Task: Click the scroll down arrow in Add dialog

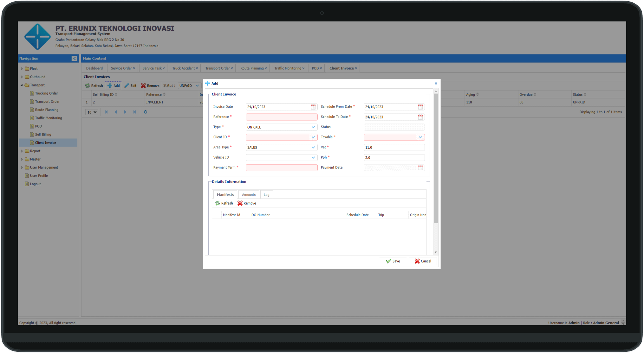Action: [436, 253]
